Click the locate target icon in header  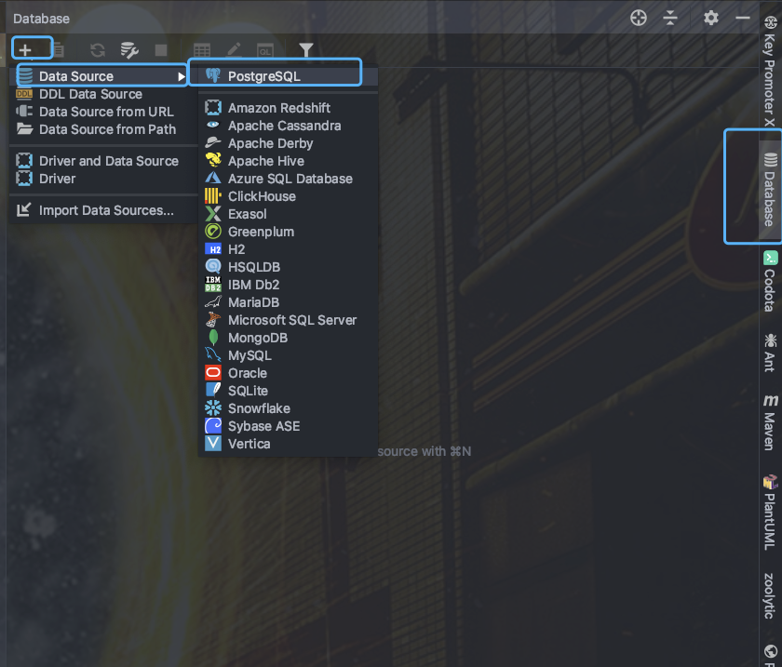(639, 19)
